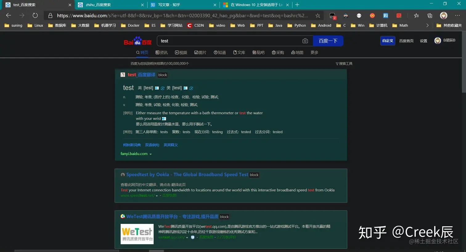466x252 pixels.
Task: Expand the www.speedtest.net dropdown arrow
Action: coord(157,196)
